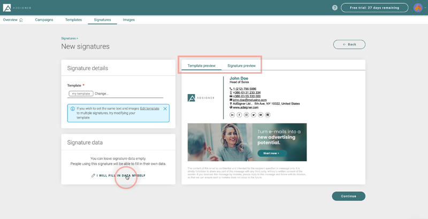The width and height of the screenshot is (428, 219).
Task: Click the Facebook icon in the signature preview
Action: (x=239, y=115)
